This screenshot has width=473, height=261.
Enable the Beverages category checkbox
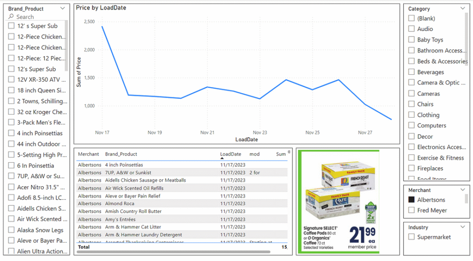pyautogui.click(x=411, y=71)
